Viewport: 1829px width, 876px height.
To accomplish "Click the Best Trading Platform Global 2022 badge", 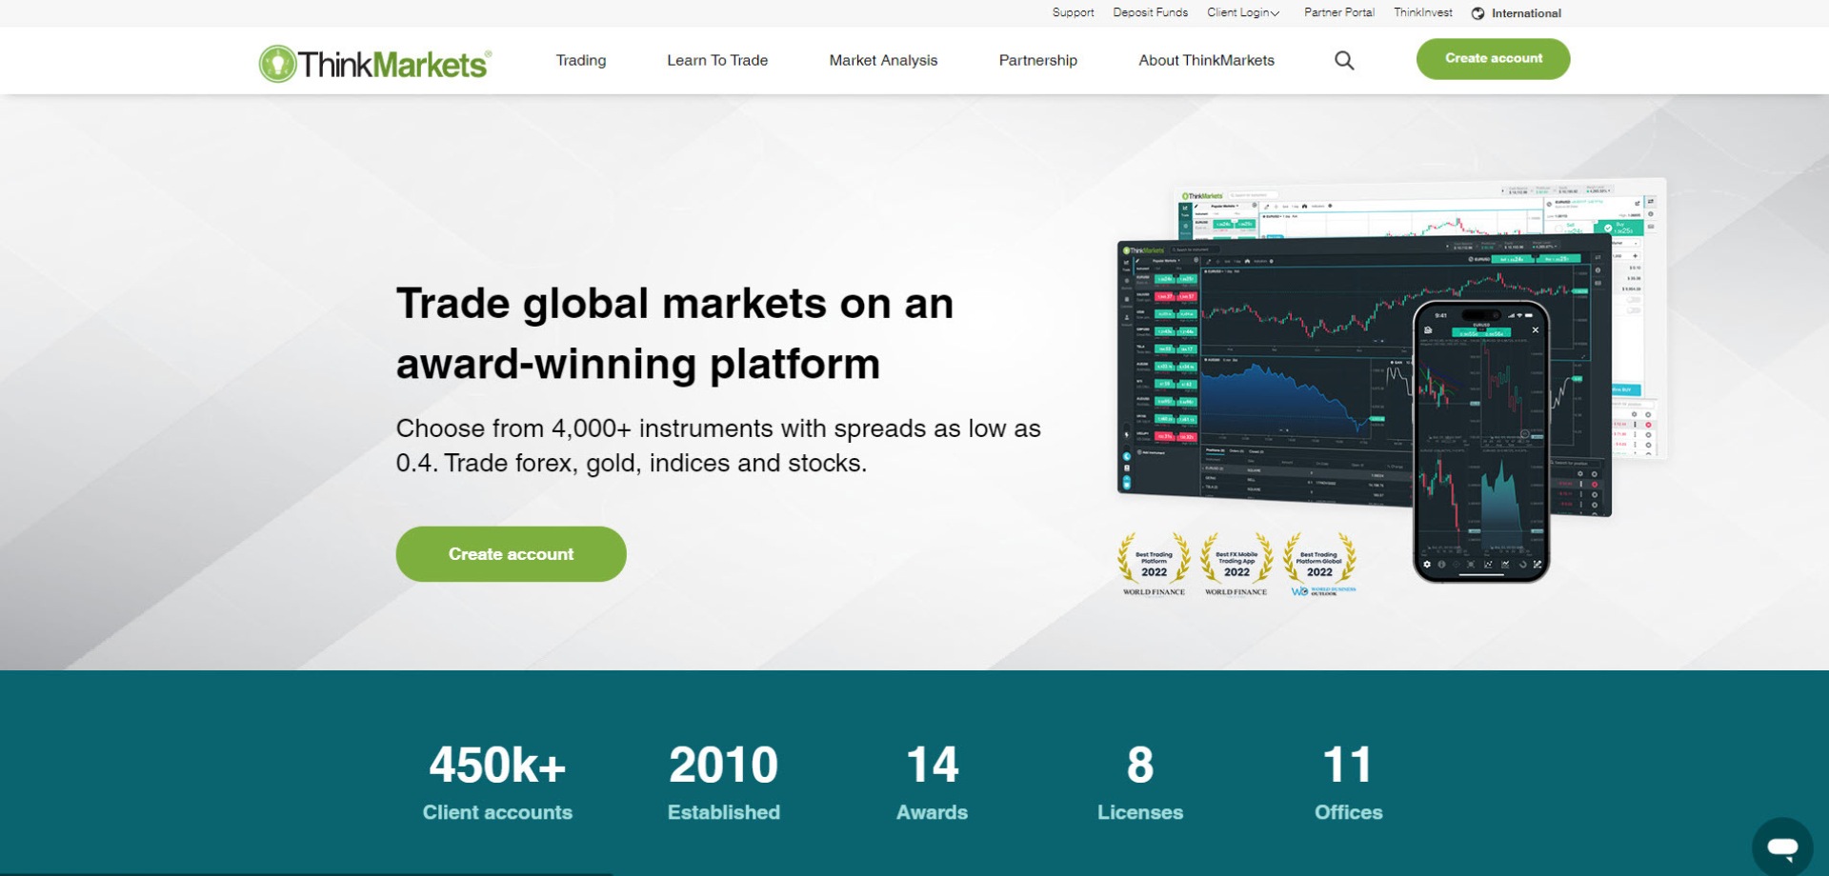I will click(1319, 564).
